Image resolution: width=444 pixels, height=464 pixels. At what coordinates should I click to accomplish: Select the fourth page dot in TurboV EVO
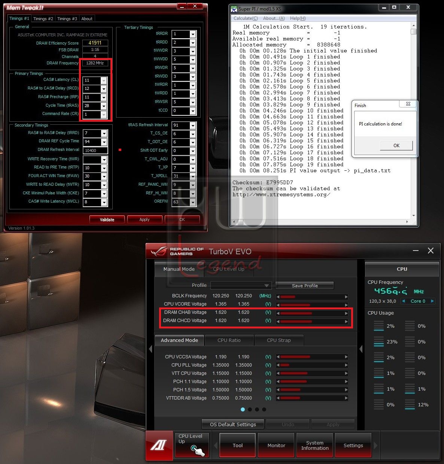click(x=264, y=409)
